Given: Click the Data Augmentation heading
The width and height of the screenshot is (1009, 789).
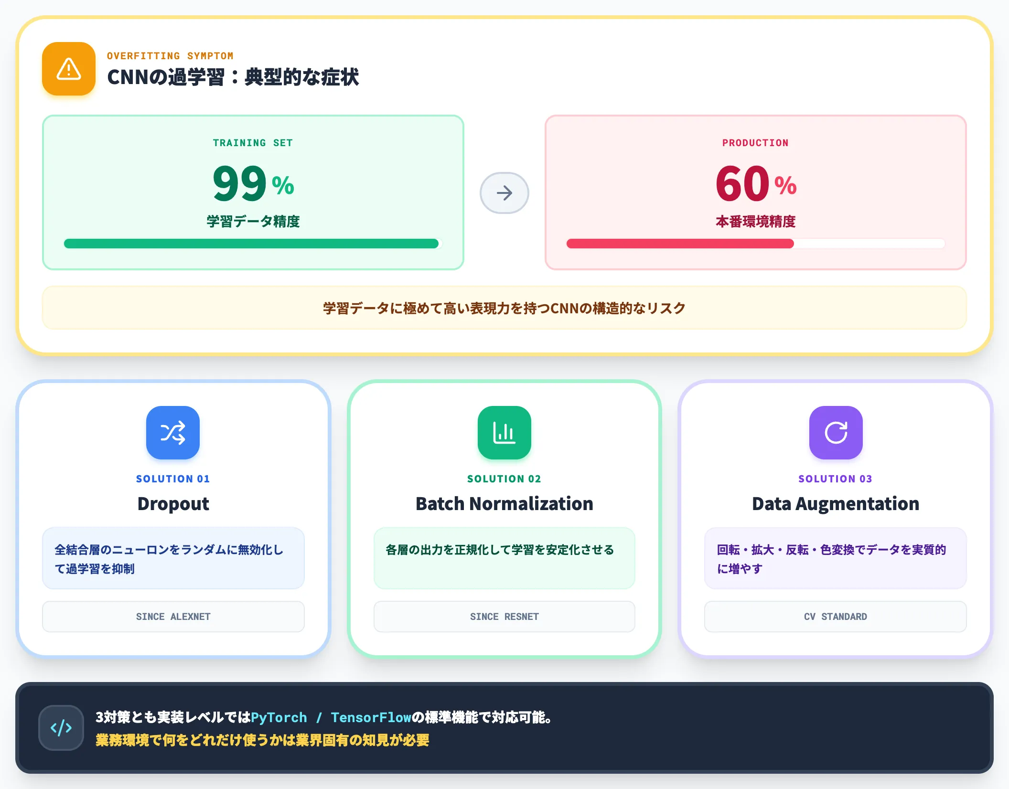Looking at the screenshot, I should coord(835,504).
